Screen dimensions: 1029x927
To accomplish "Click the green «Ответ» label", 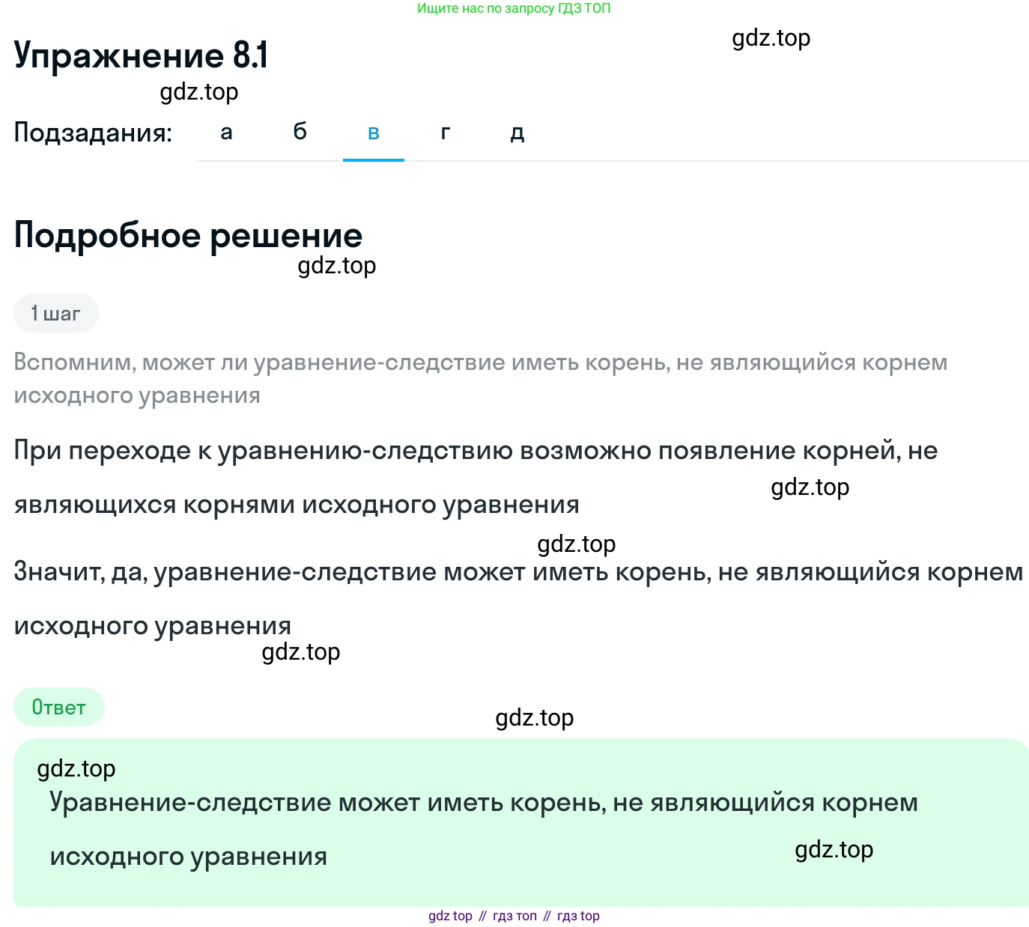I will coord(58,707).
